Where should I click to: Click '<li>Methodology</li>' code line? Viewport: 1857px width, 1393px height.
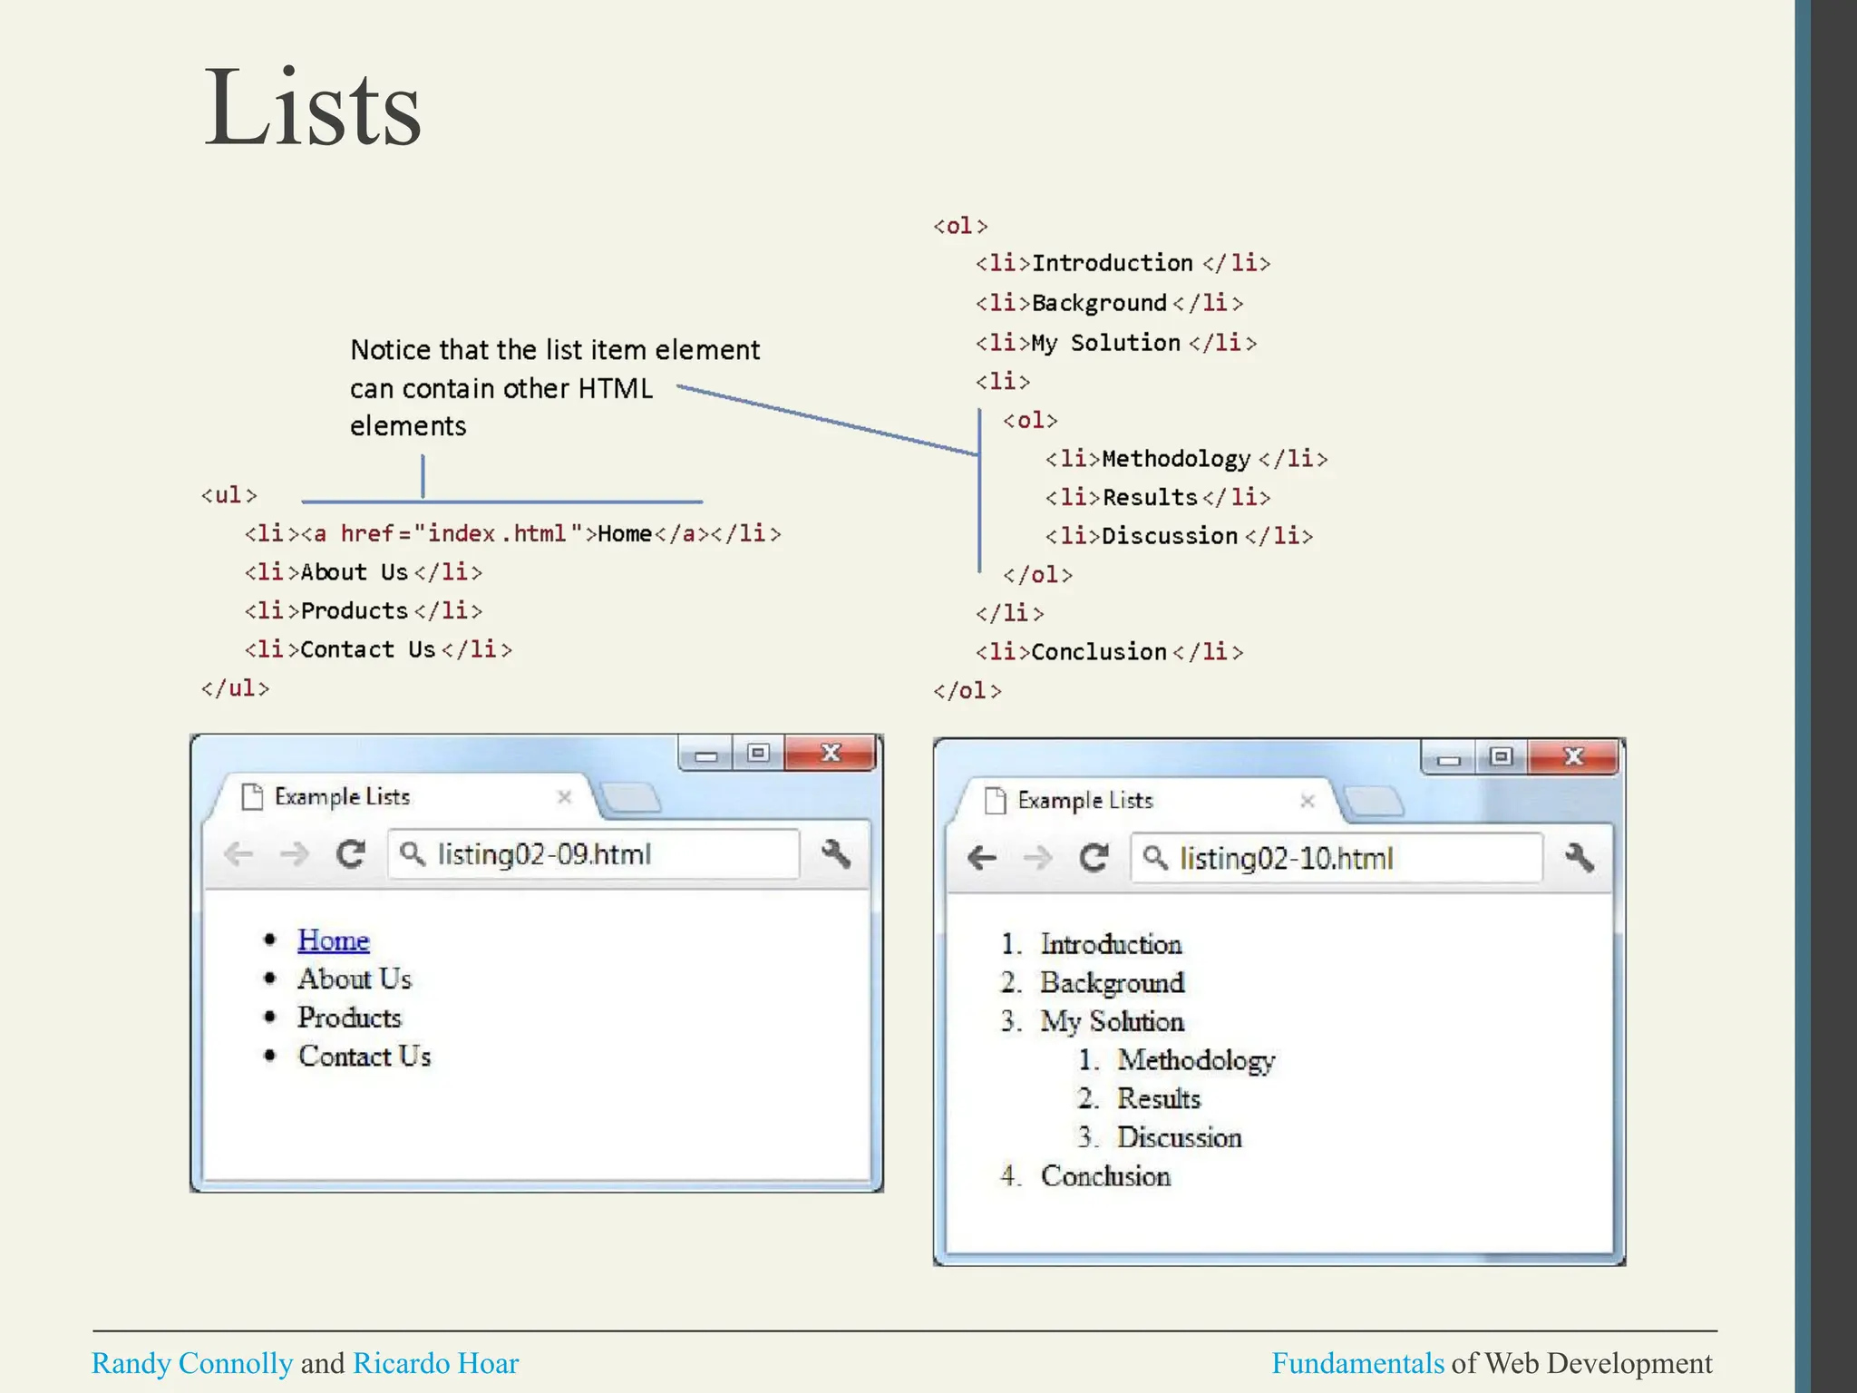pos(1186,459)
